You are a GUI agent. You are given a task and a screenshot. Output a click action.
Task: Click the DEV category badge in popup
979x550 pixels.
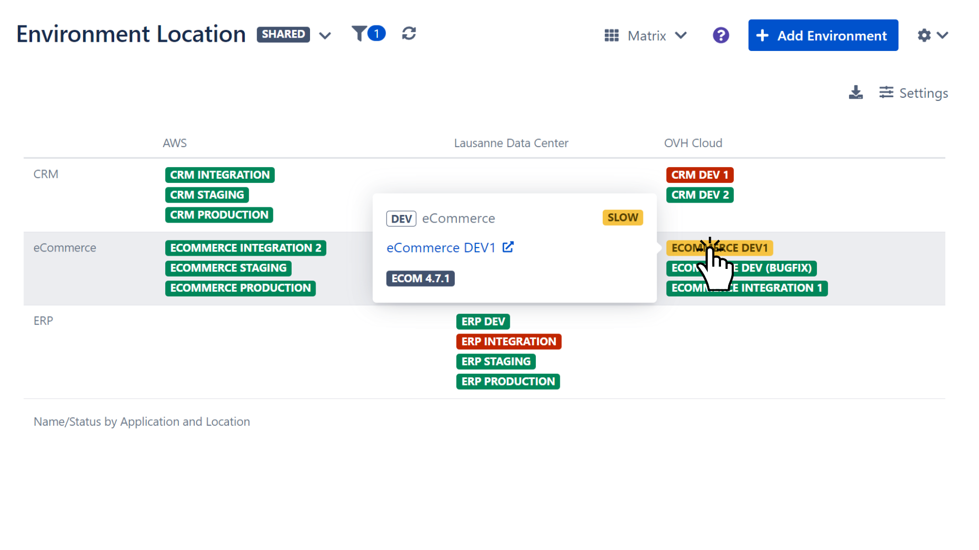pos(401,218)
